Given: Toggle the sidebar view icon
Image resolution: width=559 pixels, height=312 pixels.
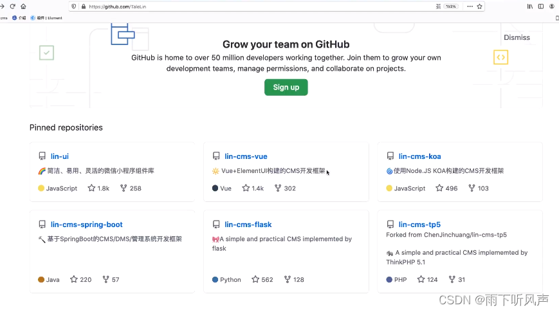Looking at the screenshot, I should (x=541, y=6).
